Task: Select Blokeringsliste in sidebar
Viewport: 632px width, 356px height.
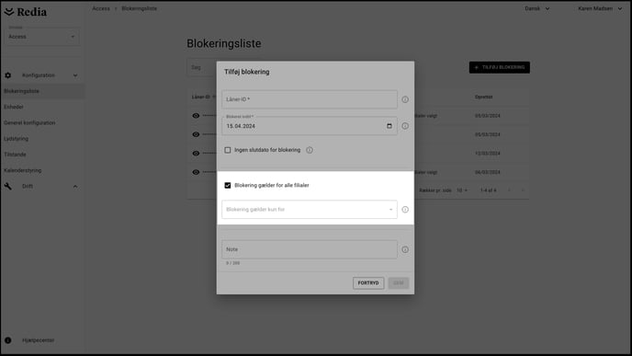Action: 42,91
